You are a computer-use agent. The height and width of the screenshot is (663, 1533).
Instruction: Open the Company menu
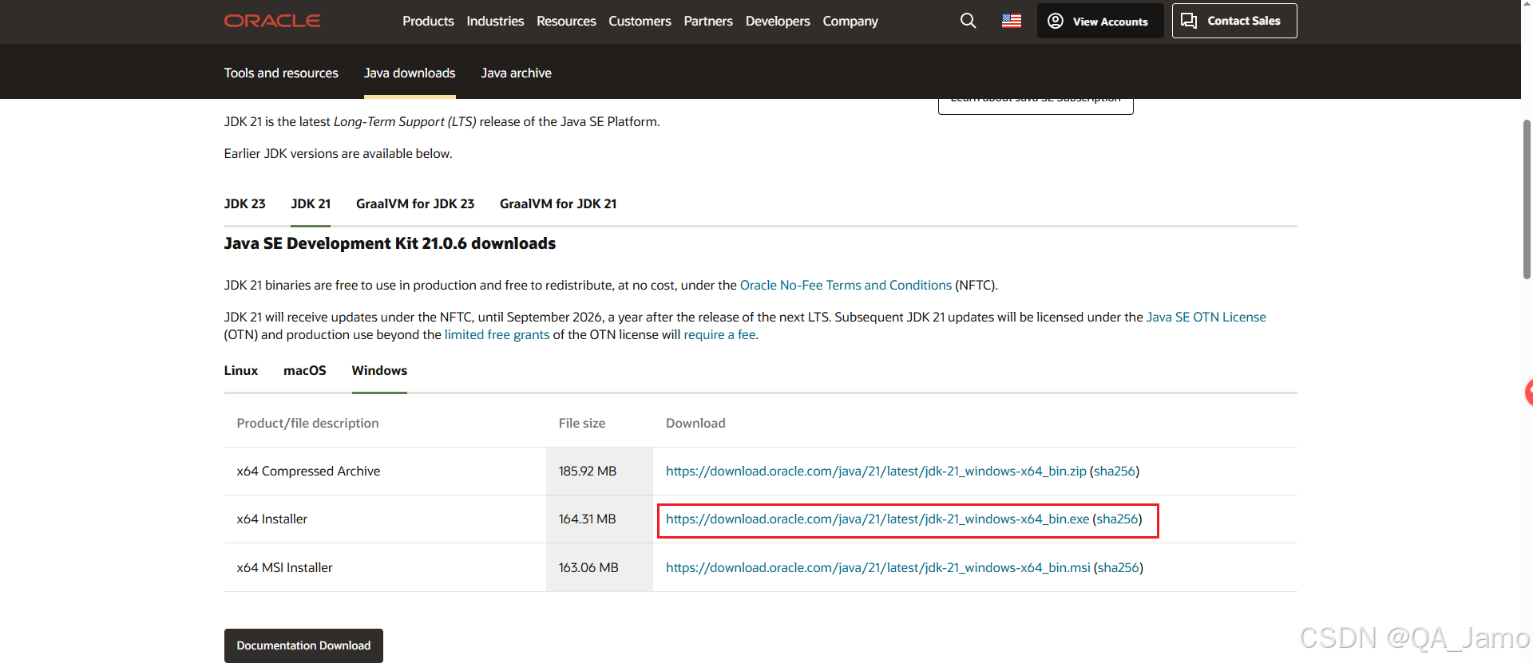[850, 21]
